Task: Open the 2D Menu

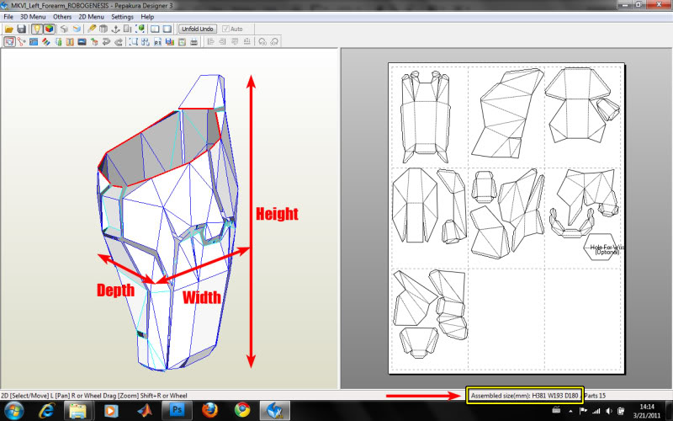Action: [92, 17]
